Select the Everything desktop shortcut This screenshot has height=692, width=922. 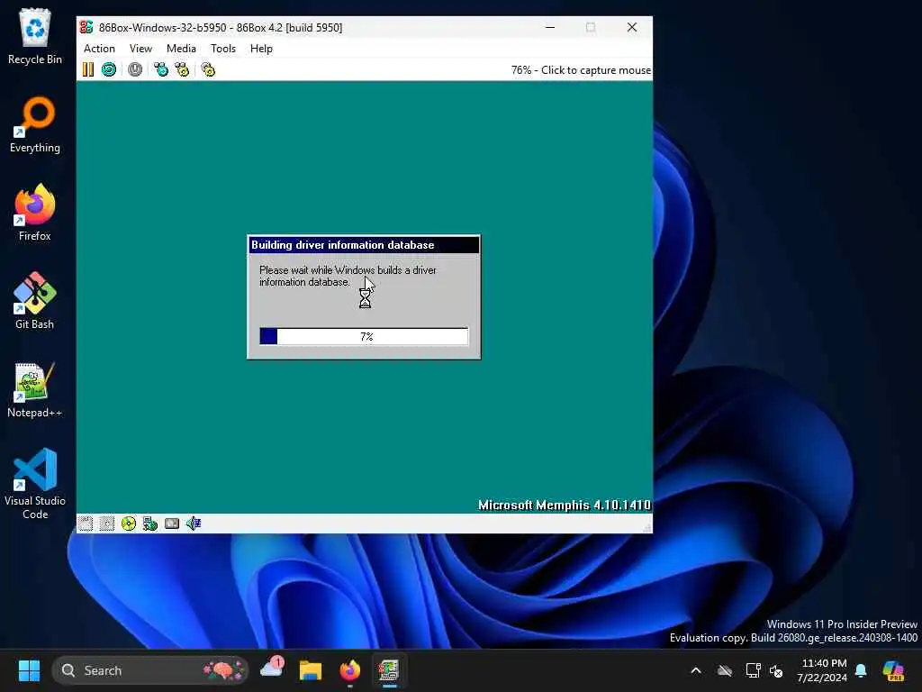click(x=35, y=124)
